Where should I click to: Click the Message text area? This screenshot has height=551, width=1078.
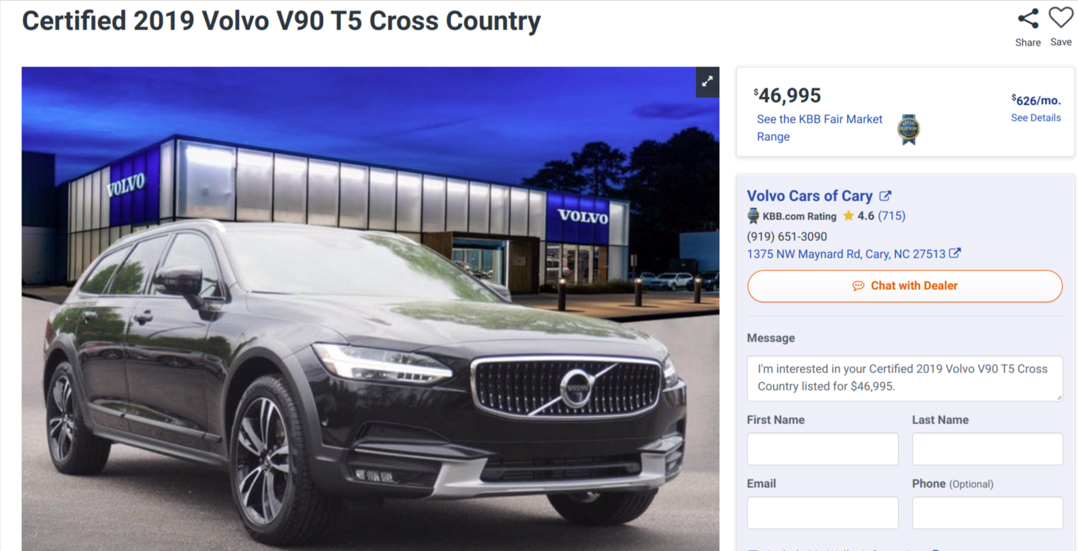pos(905,379)
